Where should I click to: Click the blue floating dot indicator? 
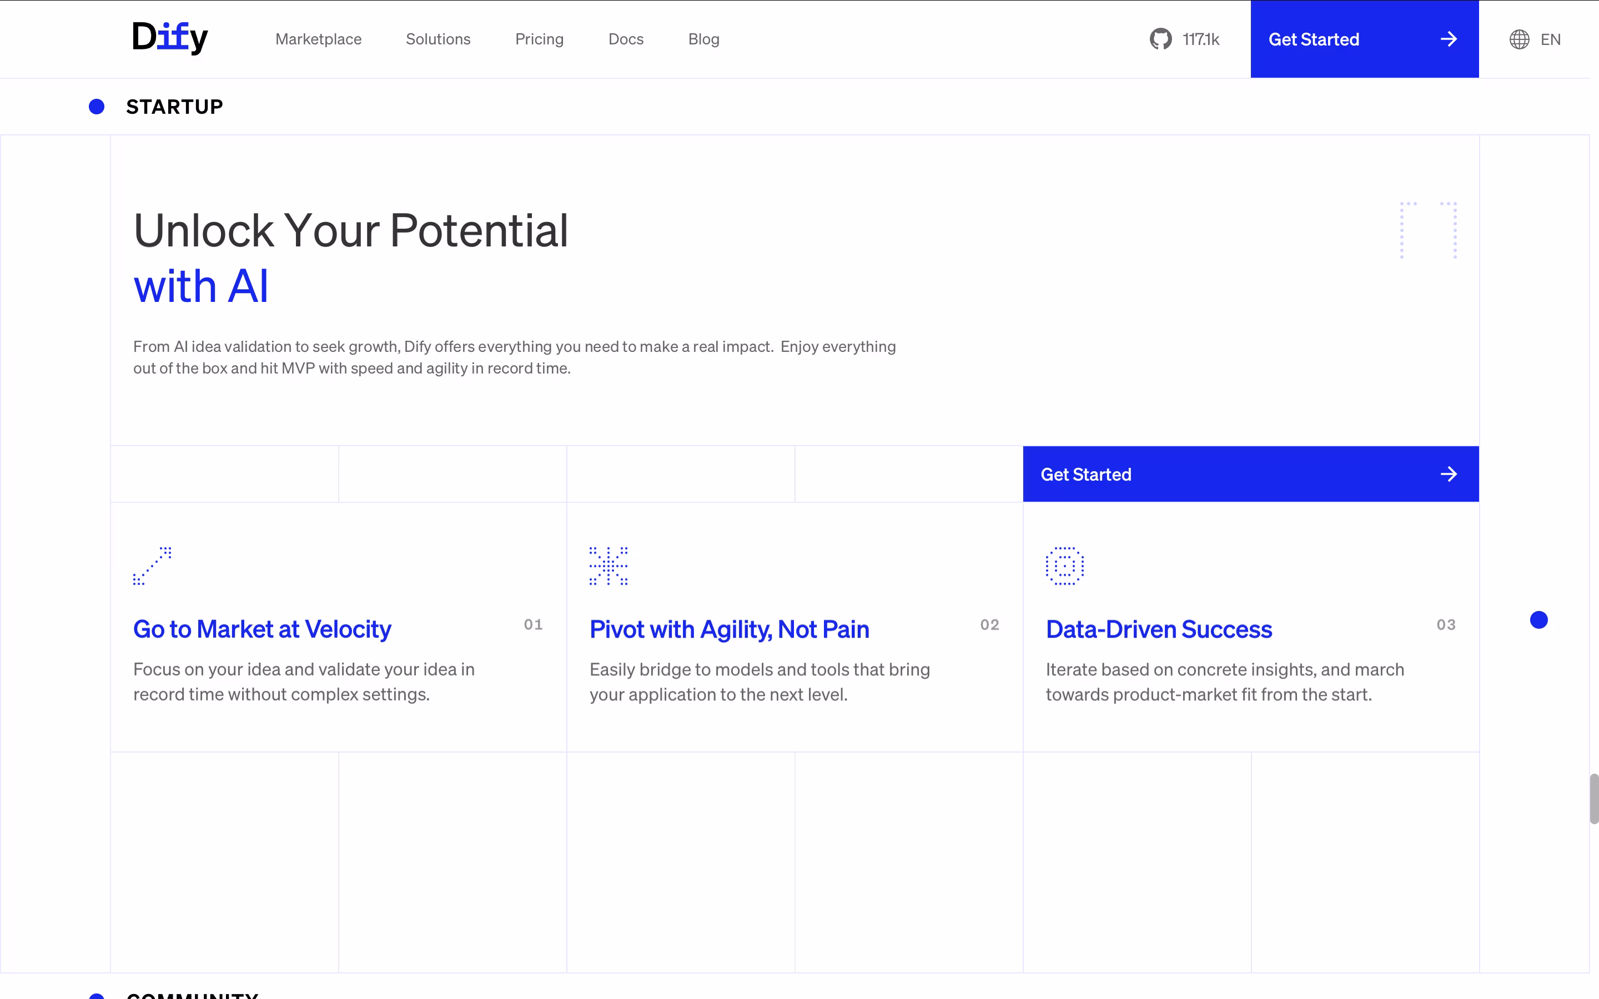tap(1539, 620)
